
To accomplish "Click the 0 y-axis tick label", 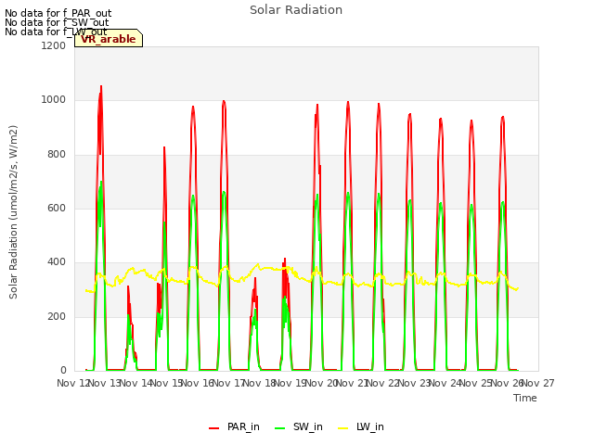I will click(x=63, y=371).
